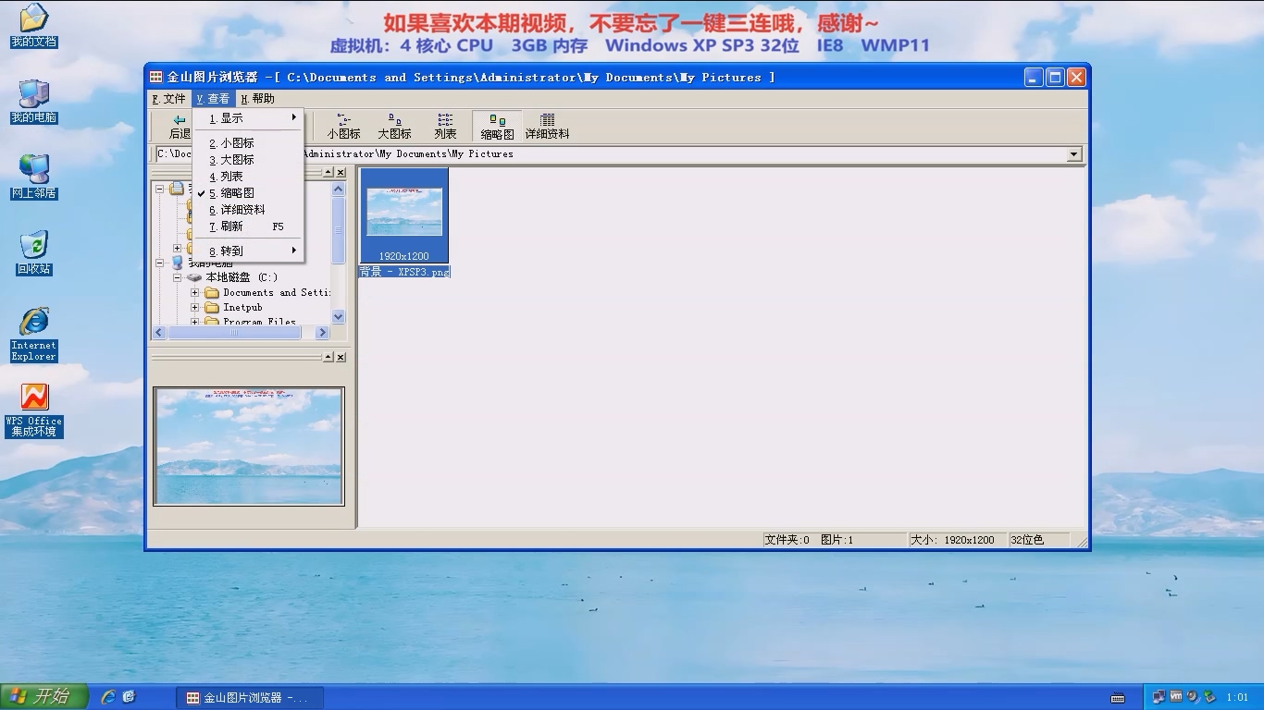Choose 大图标 from the 查看 menu
This screenshot has height=710, width=1264.
(248, 160)
